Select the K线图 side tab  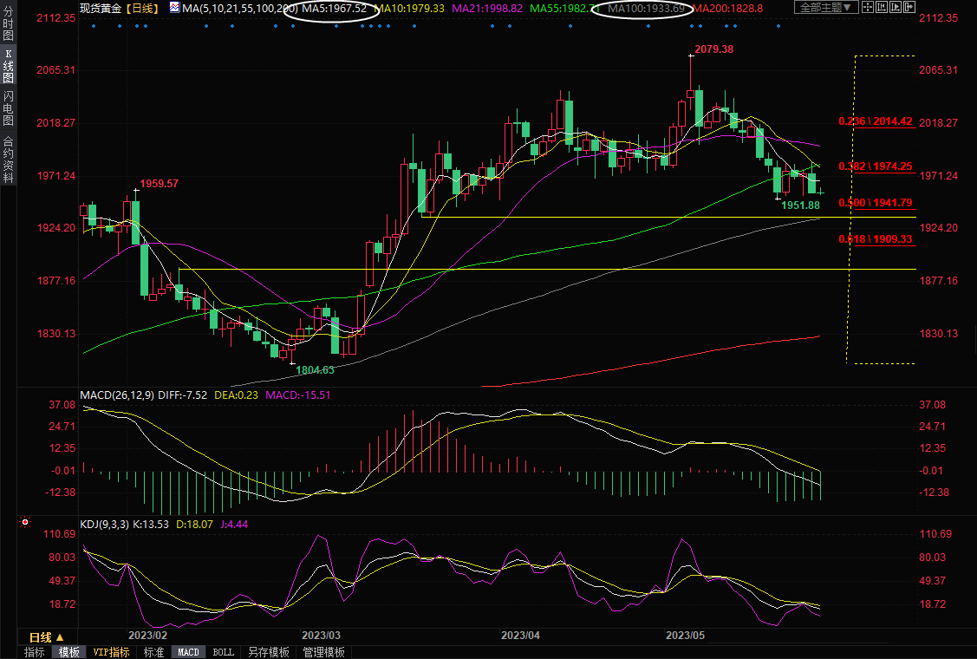pyautogui.click(x=8, y=66)
